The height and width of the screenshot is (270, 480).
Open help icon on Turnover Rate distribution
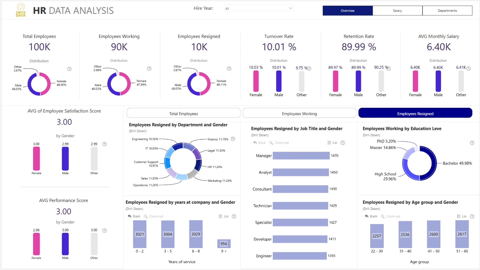pos(309,68)
